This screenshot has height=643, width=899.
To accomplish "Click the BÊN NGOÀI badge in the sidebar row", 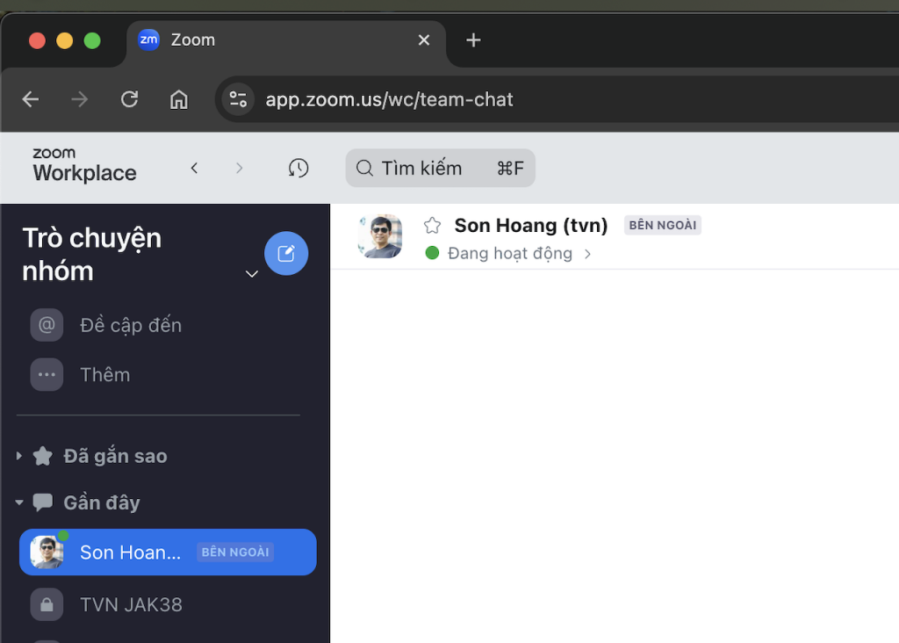I will (x=235, y=552).
